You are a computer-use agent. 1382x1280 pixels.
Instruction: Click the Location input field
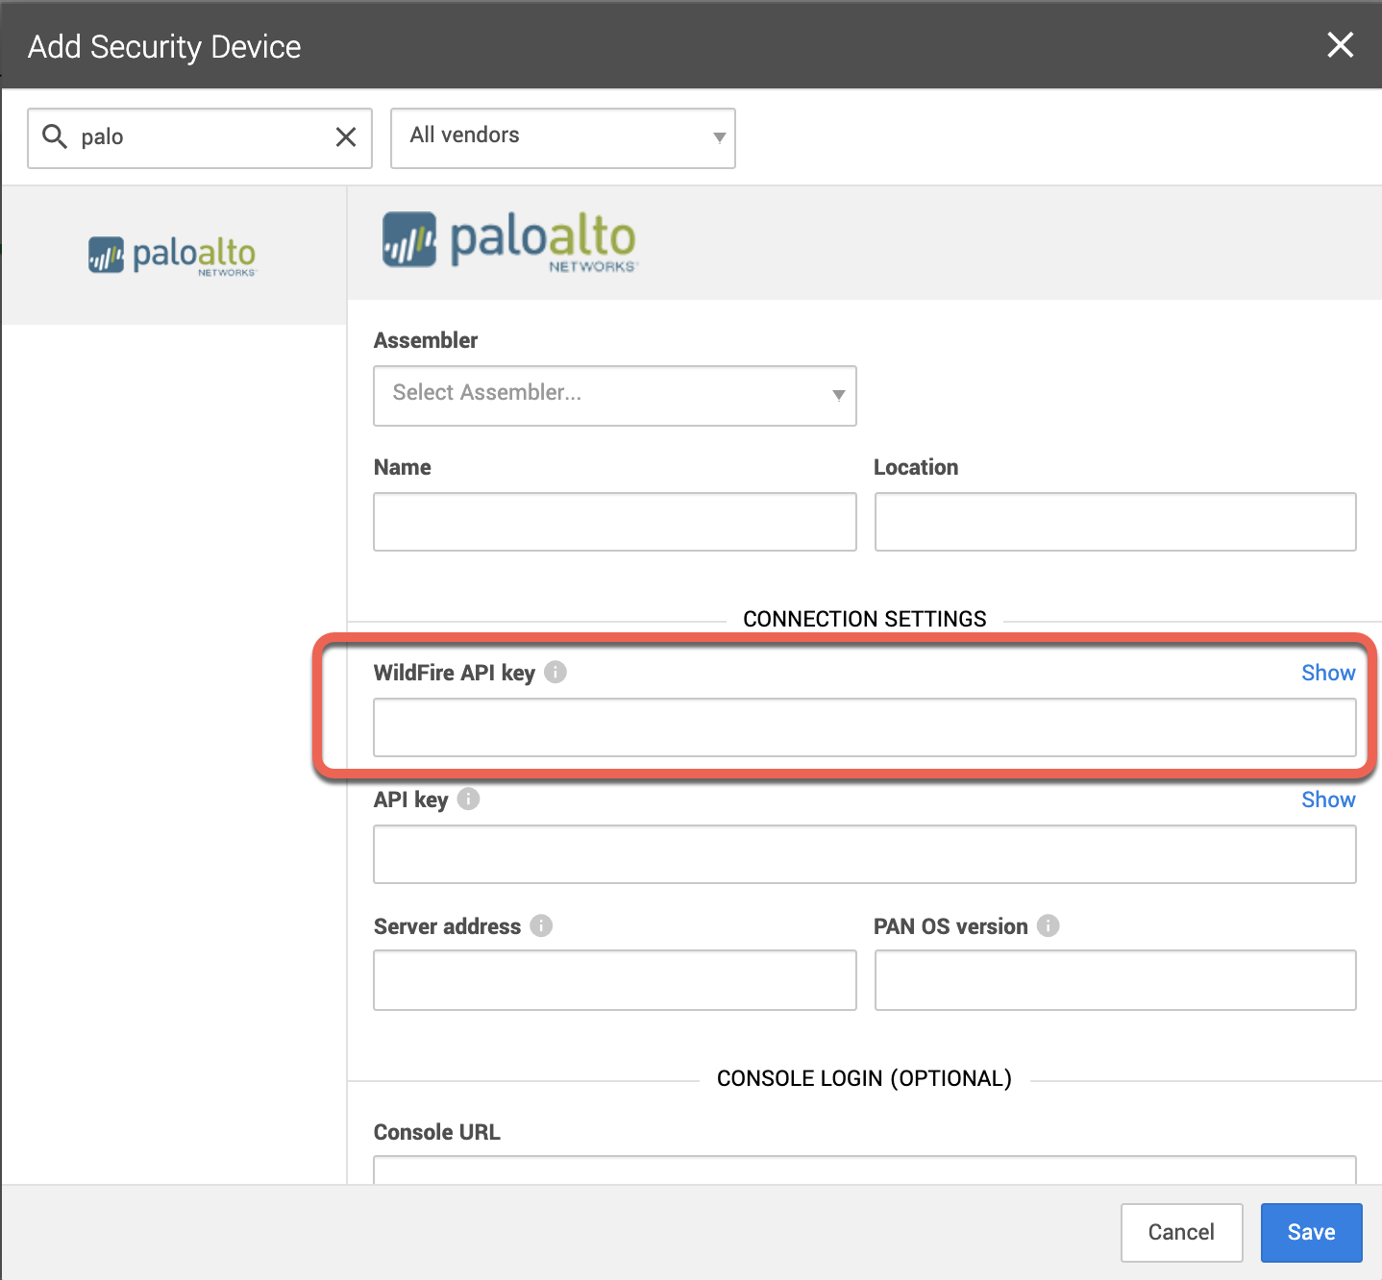point(1115,522)
